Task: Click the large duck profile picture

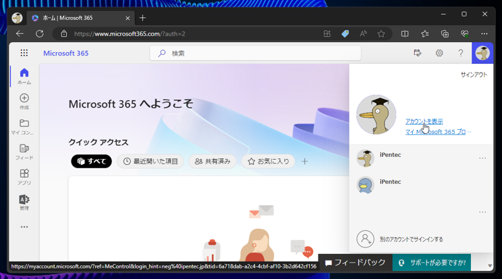Action: [377, 114]
